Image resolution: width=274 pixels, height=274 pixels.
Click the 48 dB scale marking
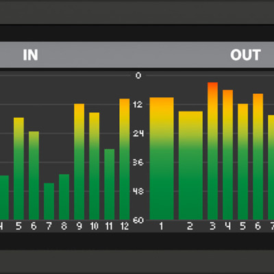point(138,191)
